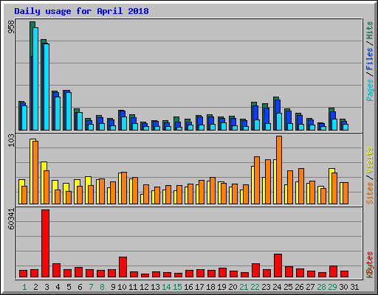Click the KBytes legend label

click(x=369, y=265)
